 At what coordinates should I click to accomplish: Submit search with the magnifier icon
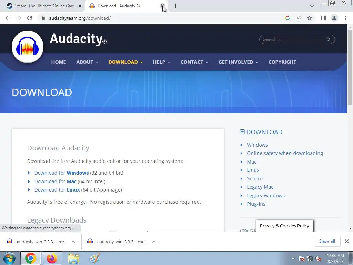(x=329, y=39)
